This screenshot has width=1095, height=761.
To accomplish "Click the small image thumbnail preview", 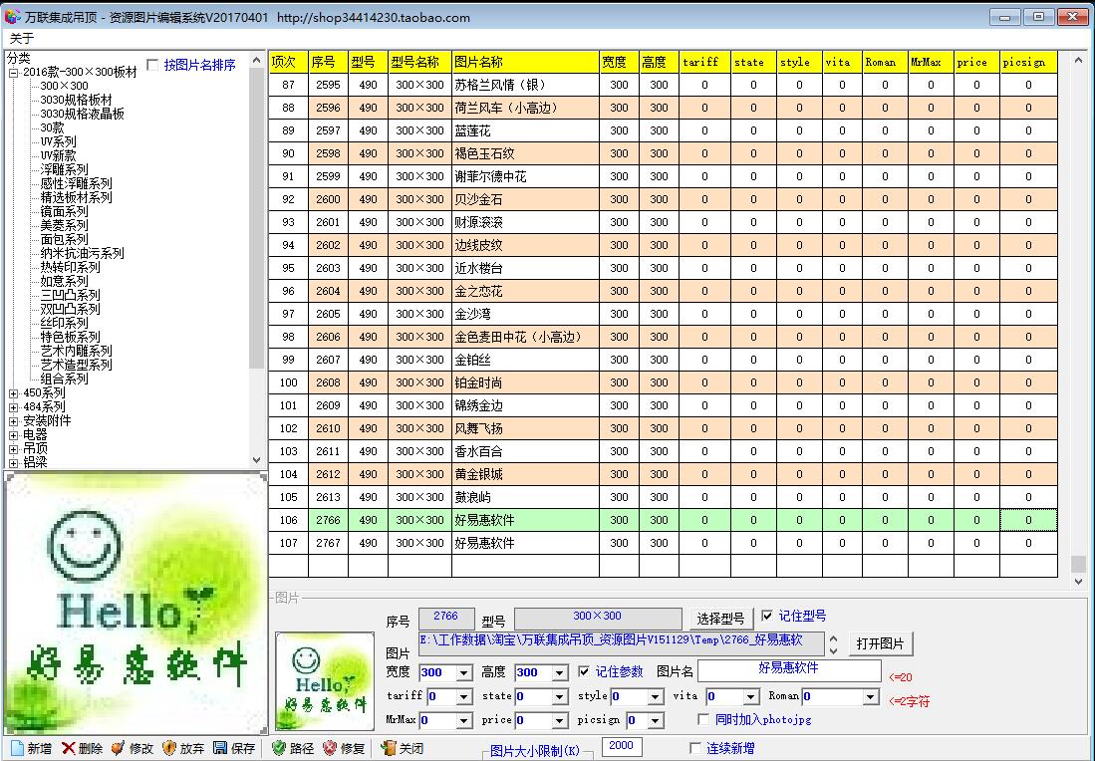I will click(x=325, y=681).
